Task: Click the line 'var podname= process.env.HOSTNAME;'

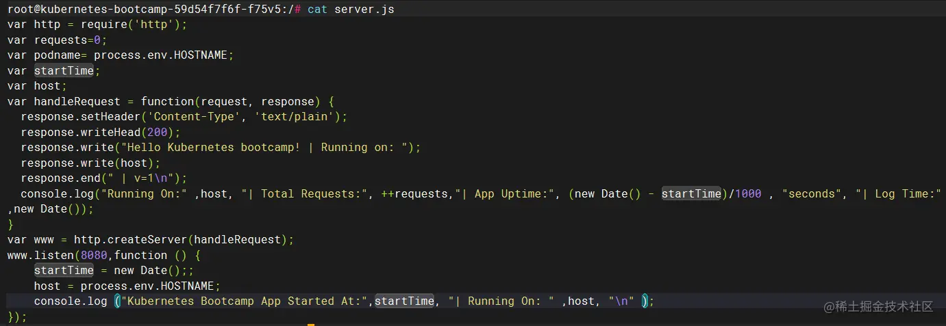Action: point(121,55)
